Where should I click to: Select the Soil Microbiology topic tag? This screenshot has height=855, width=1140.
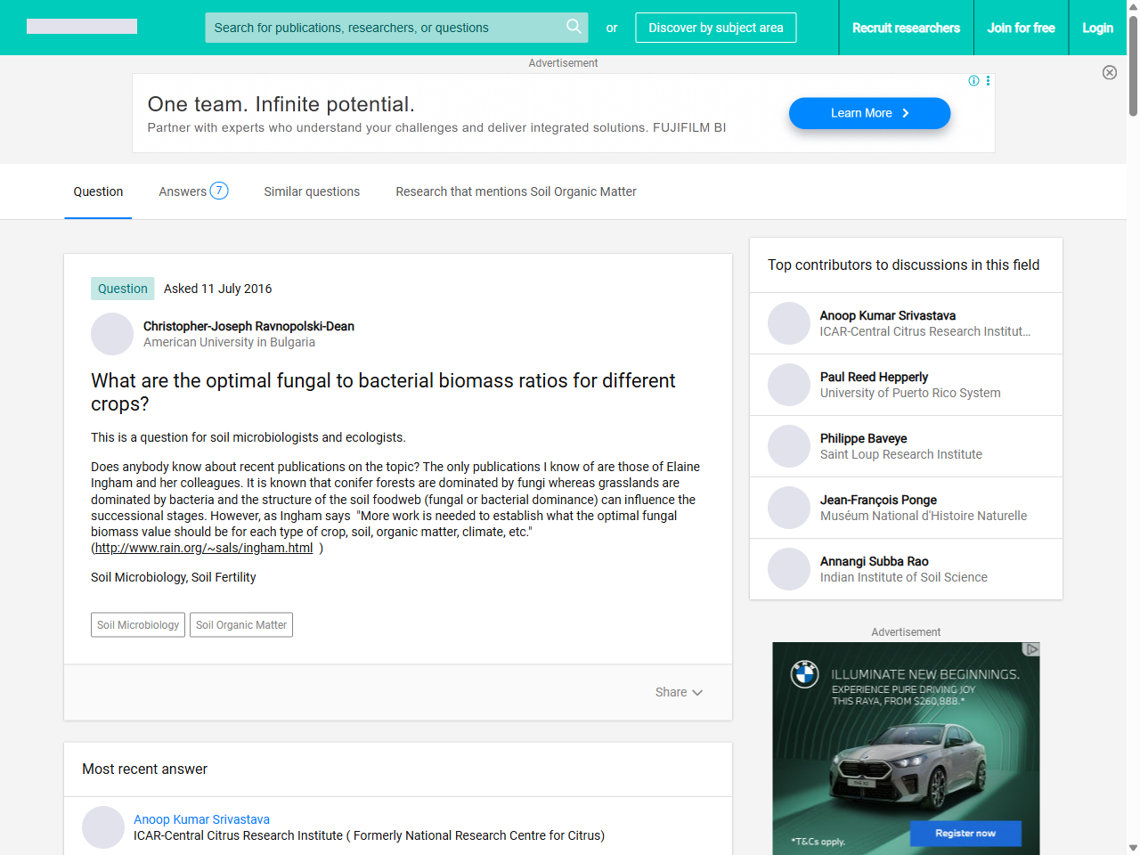tap(137, 624)
